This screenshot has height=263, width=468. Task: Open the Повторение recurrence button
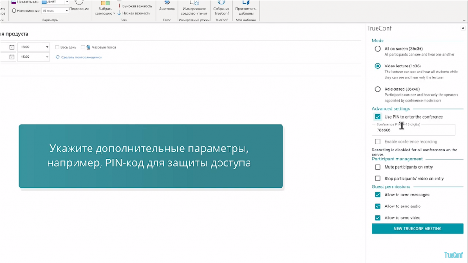click(79, 6)
